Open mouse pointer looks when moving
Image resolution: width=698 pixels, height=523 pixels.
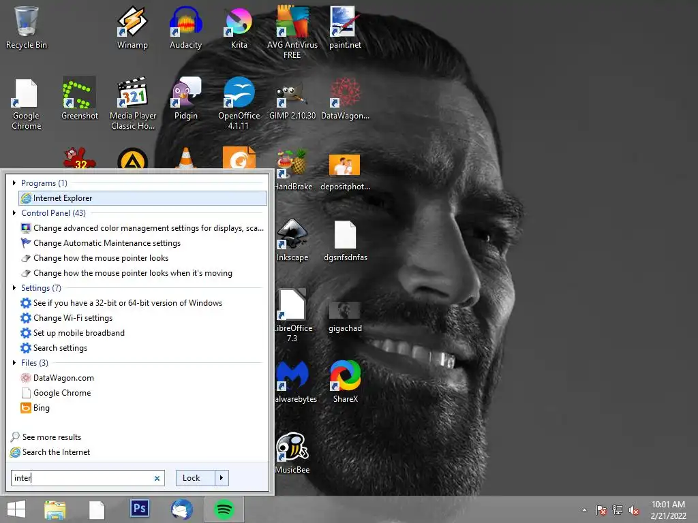[x=143, y=273]
